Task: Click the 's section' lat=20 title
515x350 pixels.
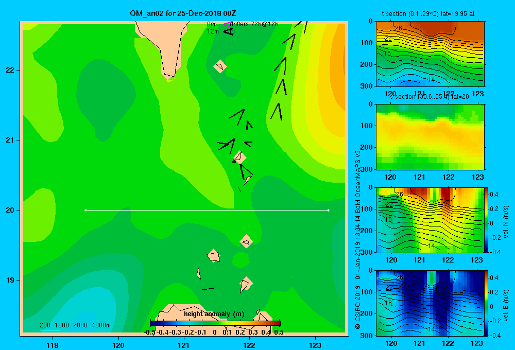Action: click(430, 97)
